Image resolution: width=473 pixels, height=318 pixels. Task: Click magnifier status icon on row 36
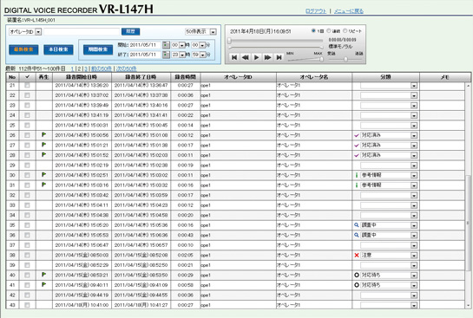coord(357,235)
